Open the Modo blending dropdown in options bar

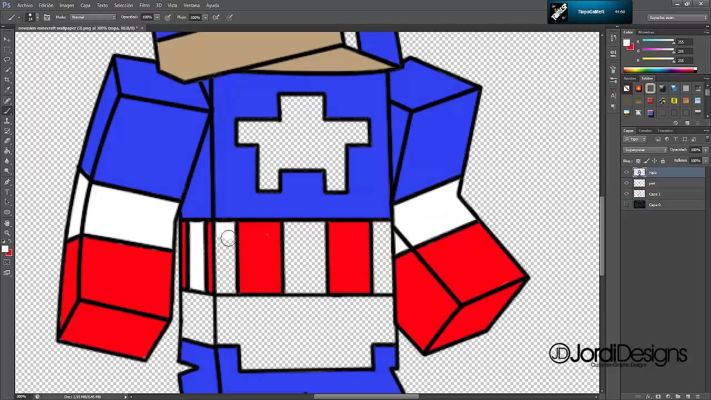tap(93, 17)
